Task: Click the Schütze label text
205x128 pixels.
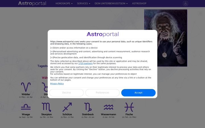Action: (67, 114)
